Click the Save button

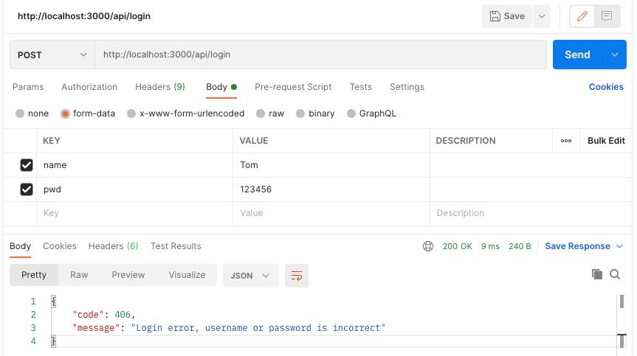(507, 16)
